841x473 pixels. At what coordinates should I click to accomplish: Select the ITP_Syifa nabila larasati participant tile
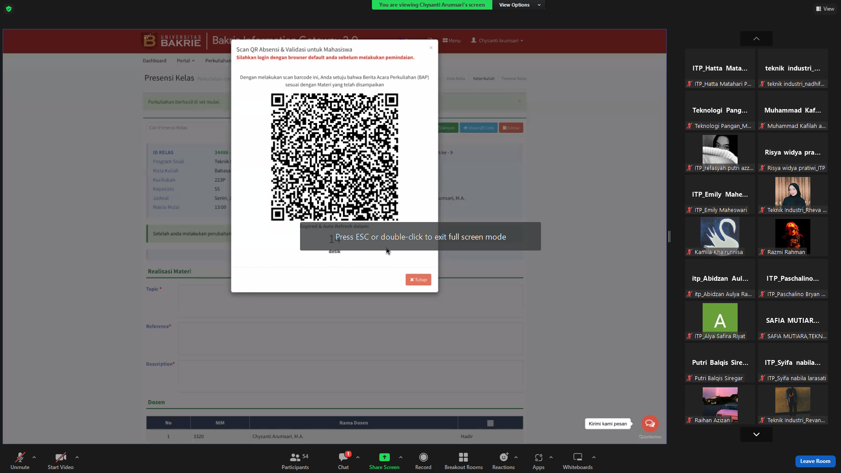click(793, 363)
